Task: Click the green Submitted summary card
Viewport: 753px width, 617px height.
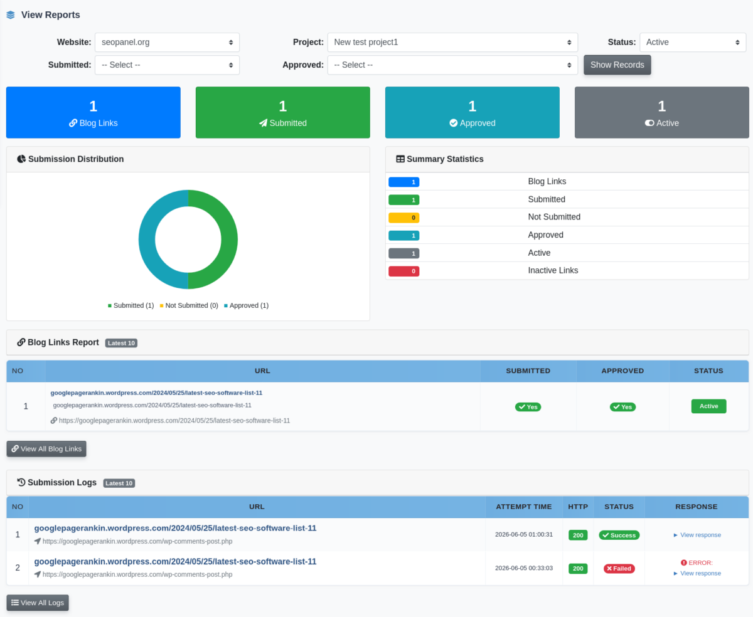Action: [x=283, y=112]
